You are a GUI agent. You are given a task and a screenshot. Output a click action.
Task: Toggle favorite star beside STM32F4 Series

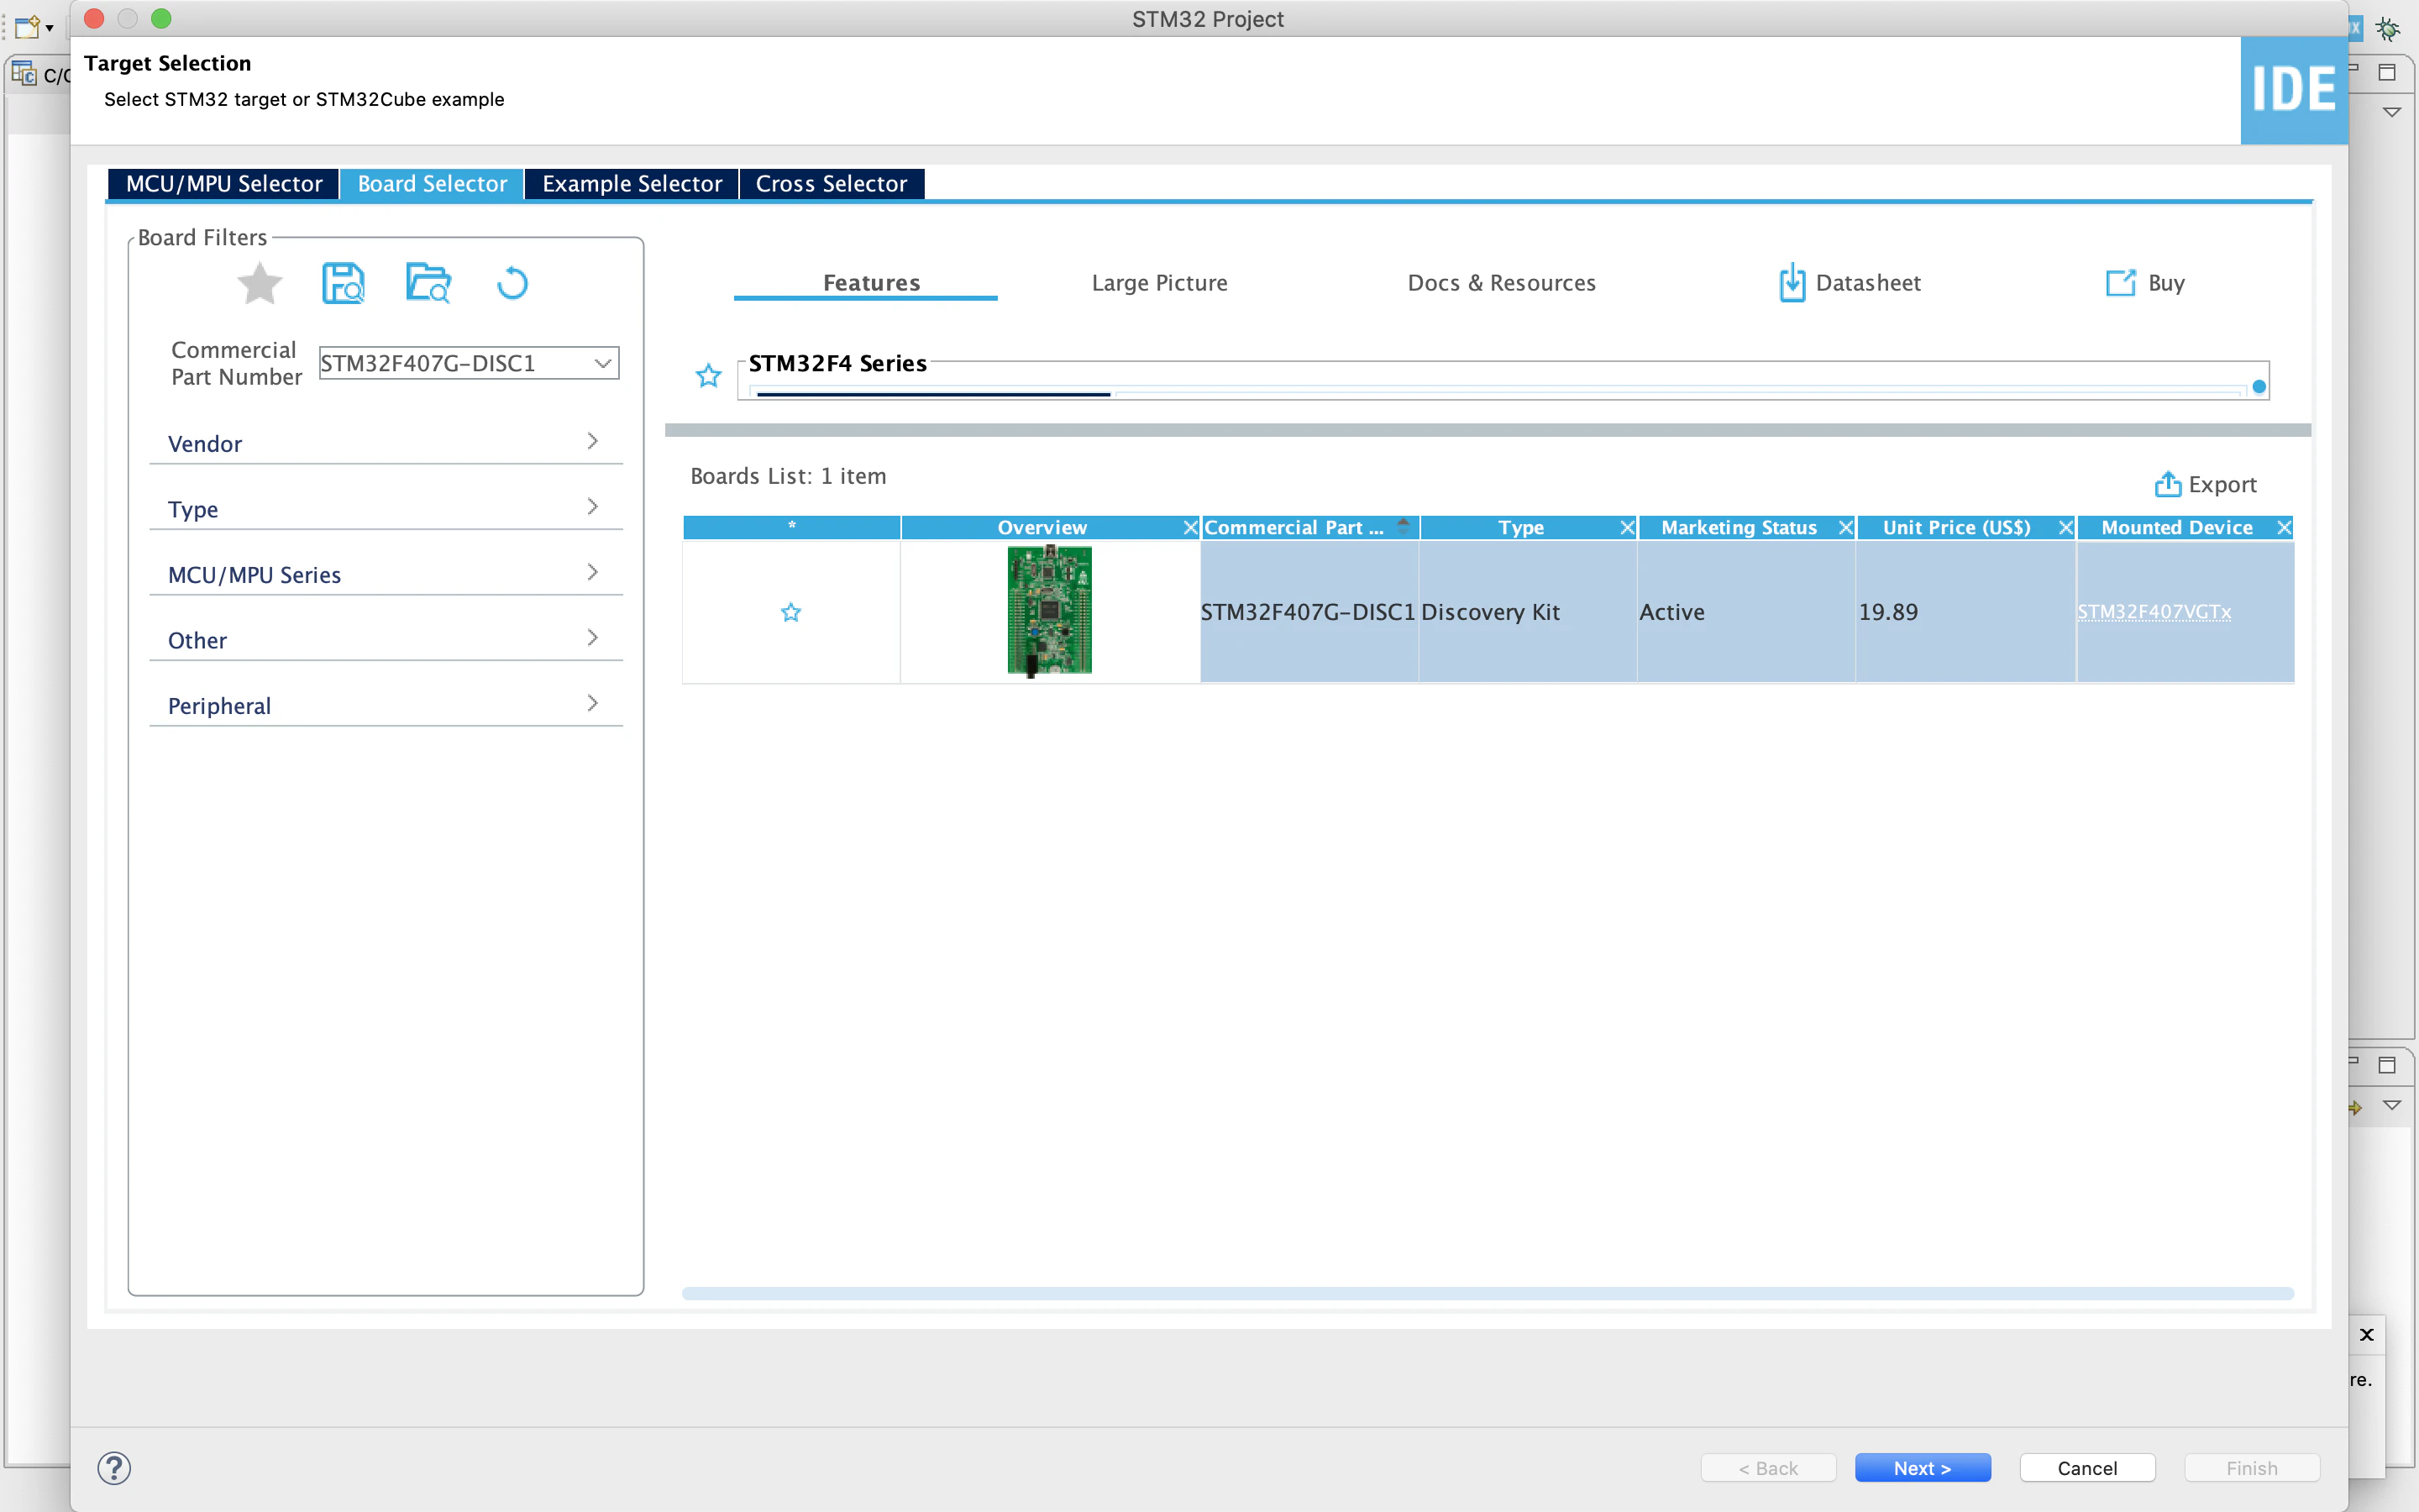pyautogui.click(x=709, y=376)
